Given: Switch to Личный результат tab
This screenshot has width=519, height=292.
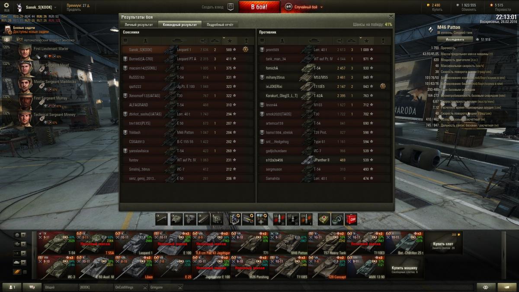Looking at the screenshot, I should [139, 25].
